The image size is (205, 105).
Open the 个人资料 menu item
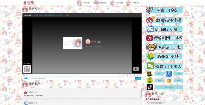click(x=86, y=3)
